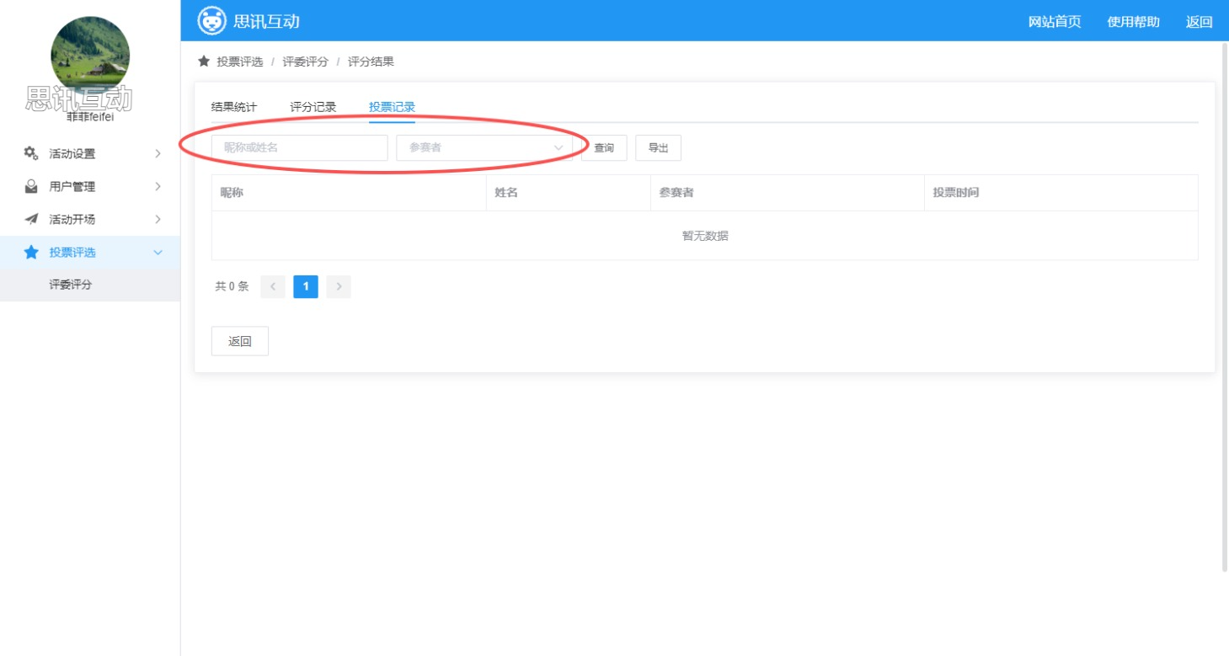1229x656 pixels.
Task: Click the 查询 search button
Action: [x=604, y=147]
